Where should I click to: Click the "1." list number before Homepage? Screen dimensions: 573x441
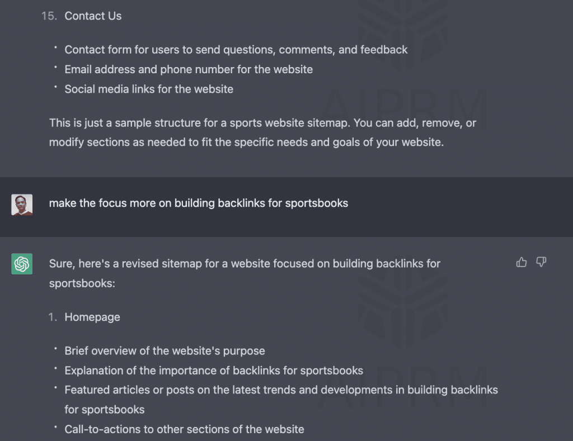tap(53, 317)
